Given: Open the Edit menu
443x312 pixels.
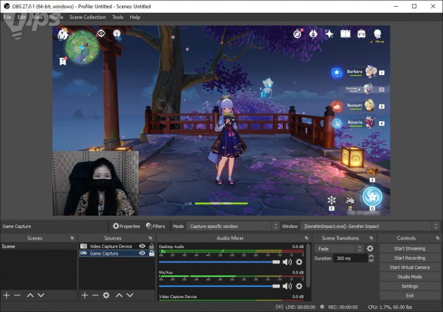Looking at the screenshot, I should [x=21, y=17].
